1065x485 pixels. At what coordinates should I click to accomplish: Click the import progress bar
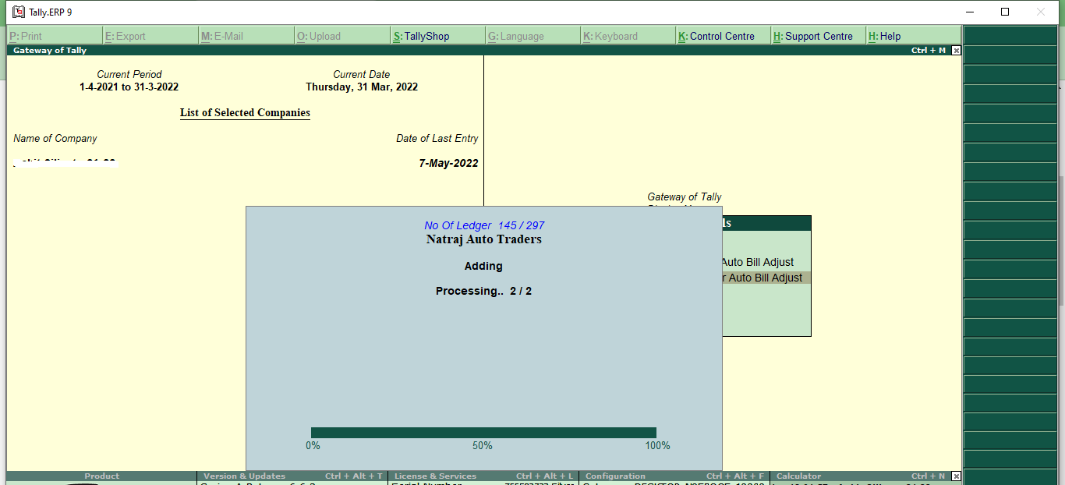(483, 430)
